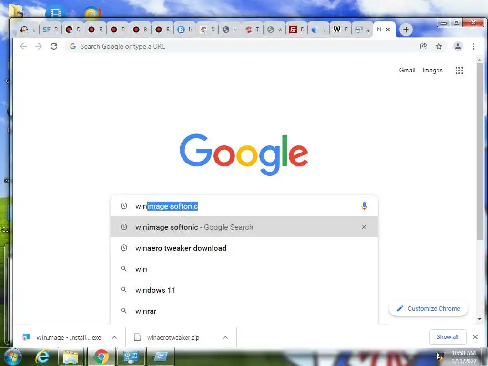488x366 pixels.
Task: Share this page via the address bar icon
Action: (423, 46)
